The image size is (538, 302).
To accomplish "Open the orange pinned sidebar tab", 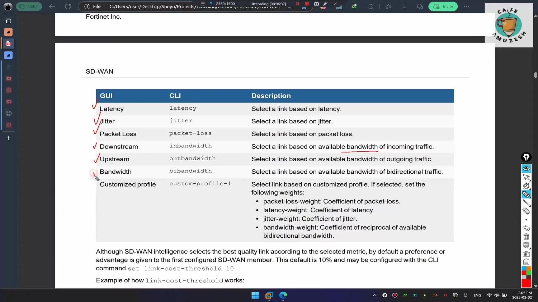I will point(8,32).
